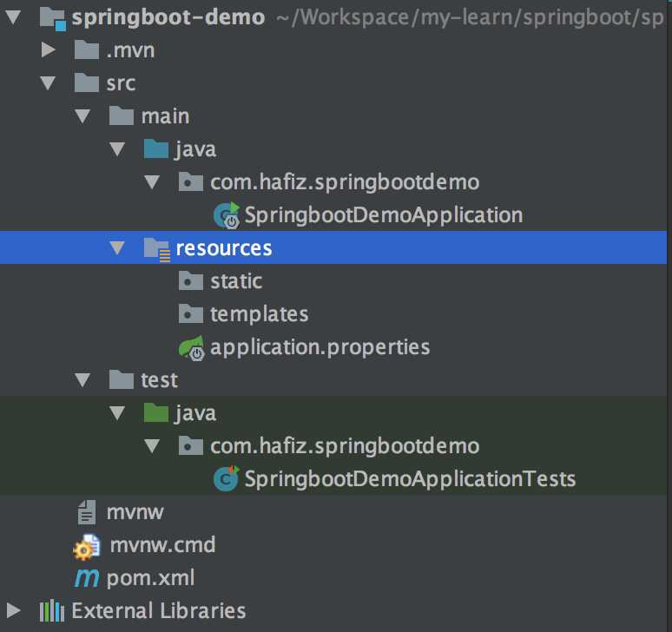Viewport: 672px width, 632px height.
Task: Select the springboot-demo project root
Action: [168, 17]
